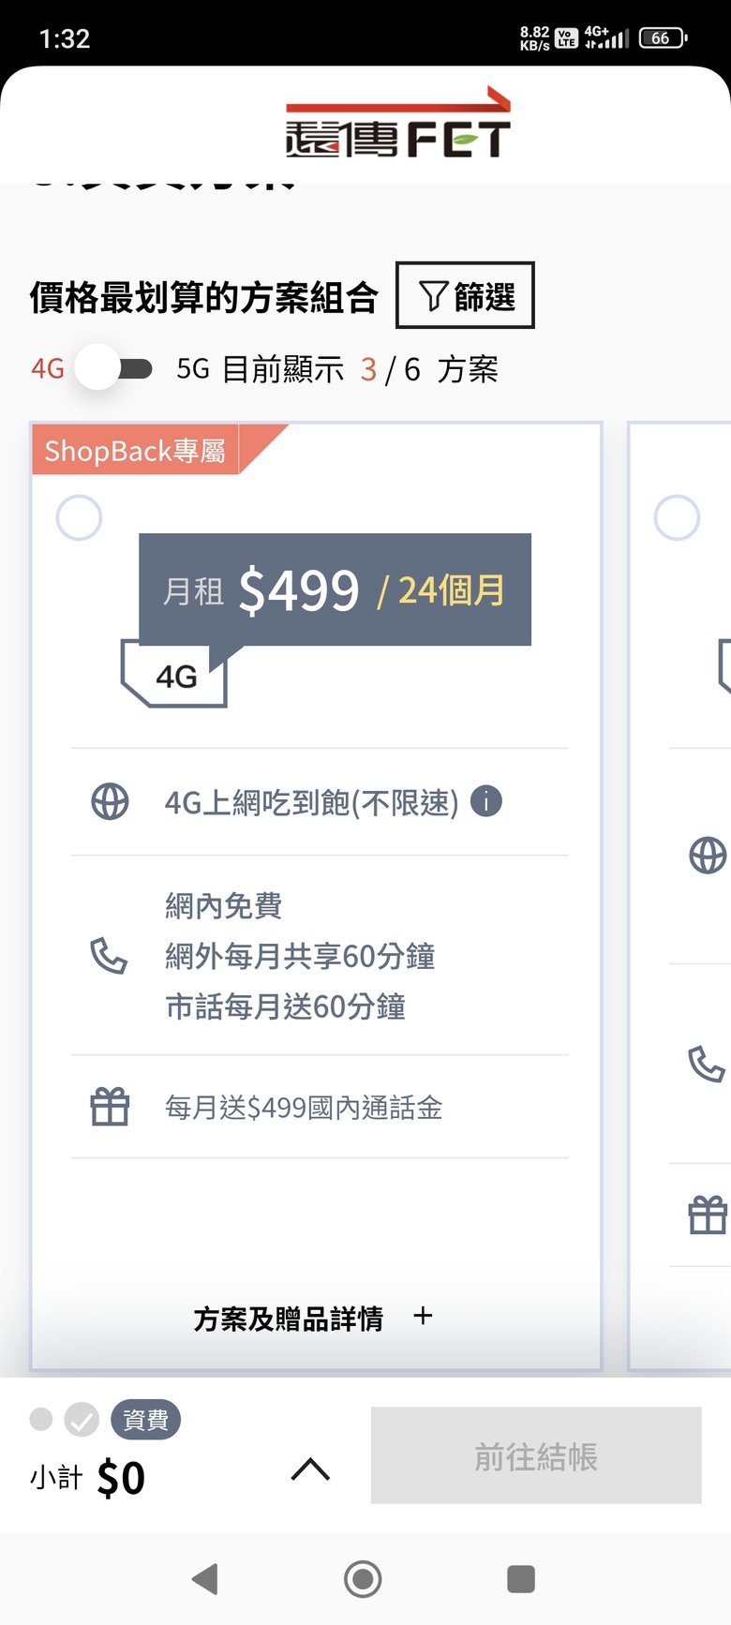Tap the globe icon on the second plan card

point(708,855)
